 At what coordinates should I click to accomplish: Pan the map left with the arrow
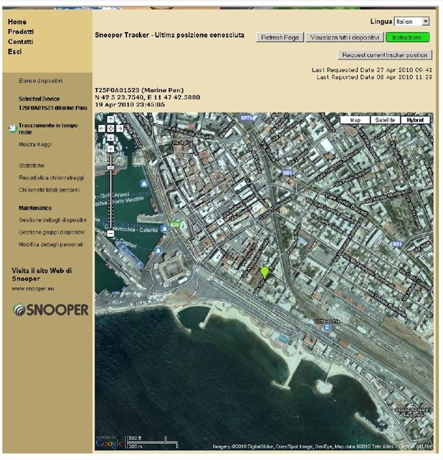click(101, 129)
